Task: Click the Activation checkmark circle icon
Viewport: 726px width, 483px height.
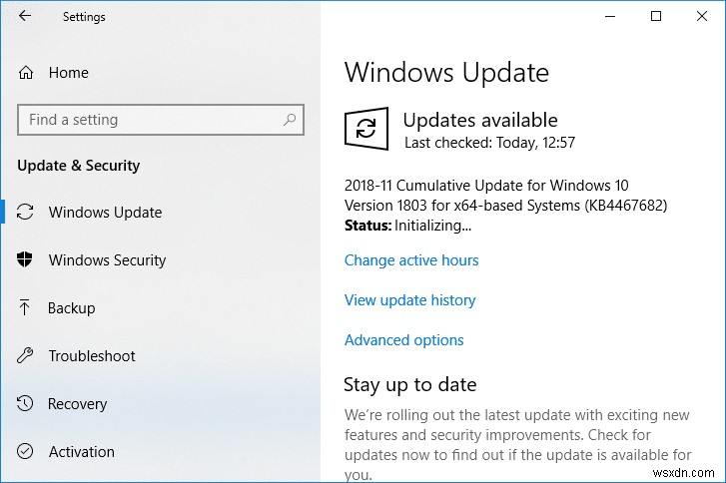Action: coord(26,452)
